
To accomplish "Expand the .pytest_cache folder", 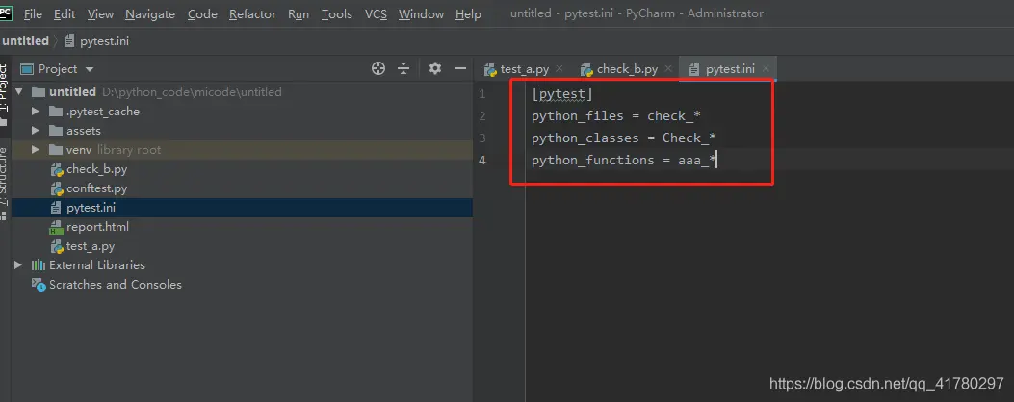I will [36, 112].
